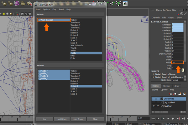Image resolution: width=188 pixels, height=125 pixels.
Task: Jump to previous keyframe
Action: [163, 118]
